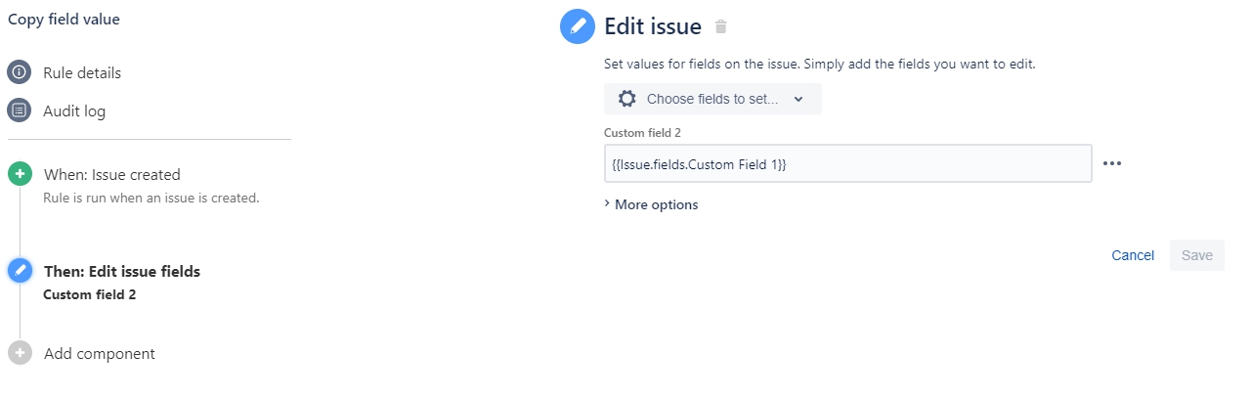Click the Audit log list icon
This screenshot has width=1251, height=399.
point(20,111)
